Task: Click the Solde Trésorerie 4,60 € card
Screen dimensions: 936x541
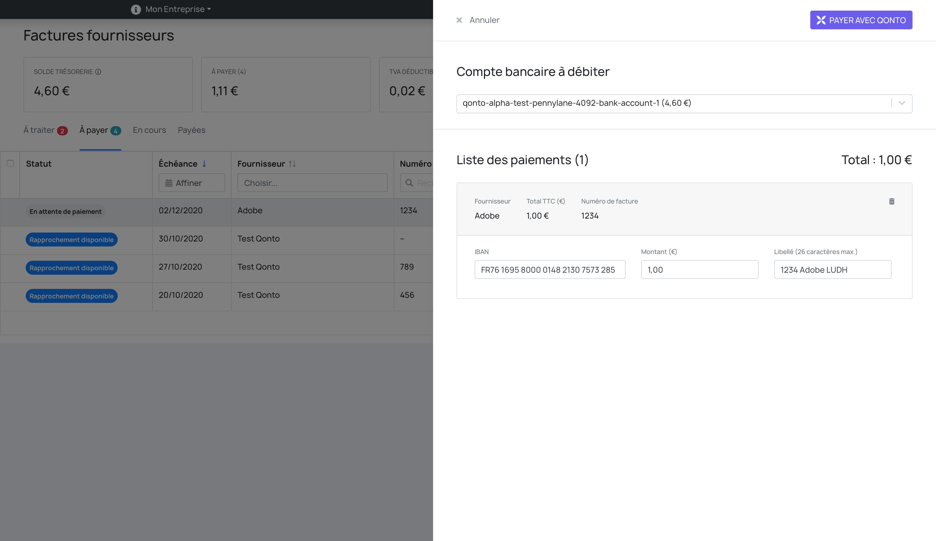Action: click(108, 85)
